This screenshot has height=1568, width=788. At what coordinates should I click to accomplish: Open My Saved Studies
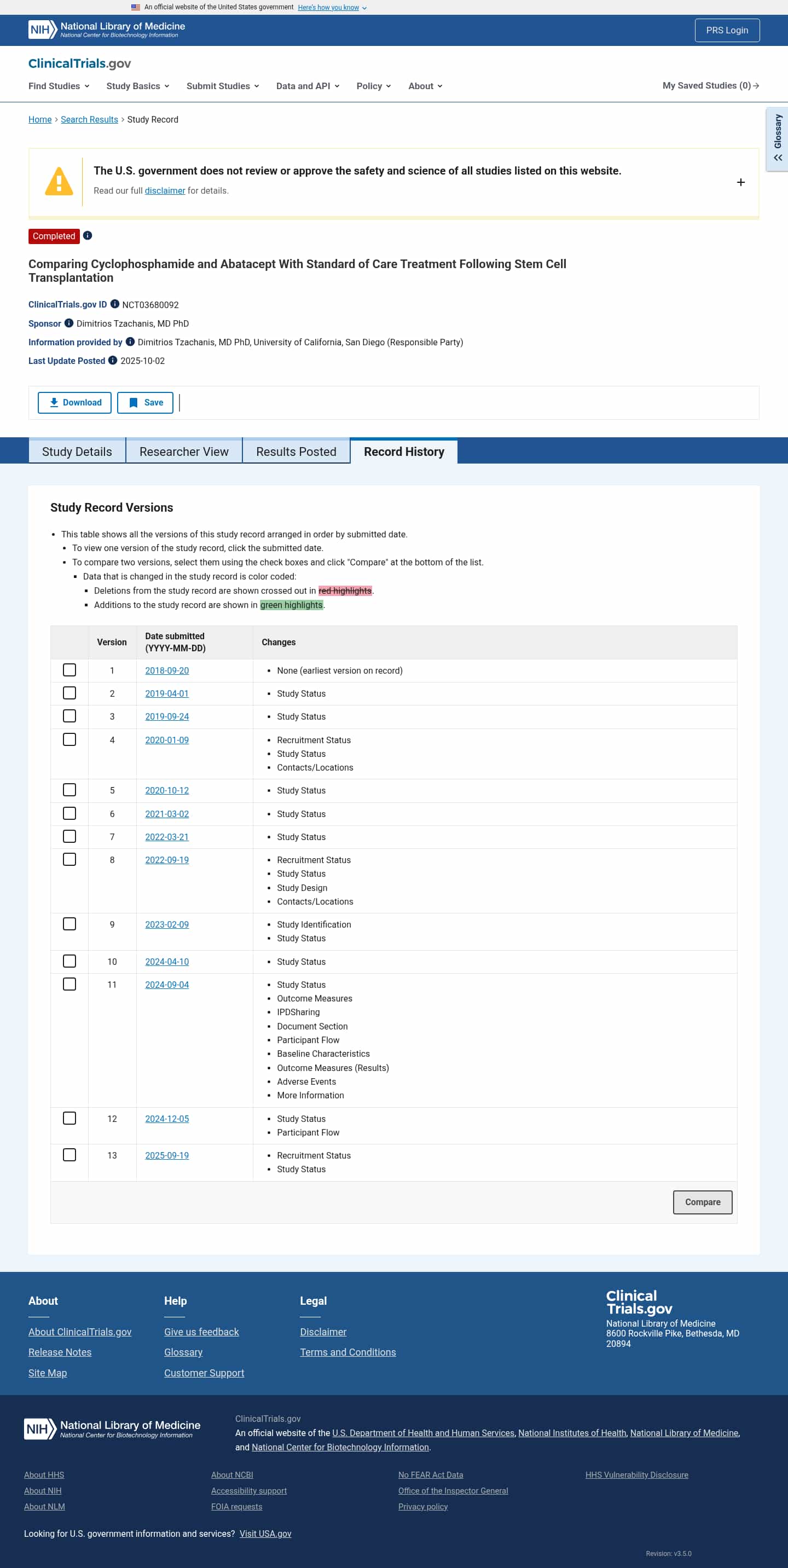point(711,85)
